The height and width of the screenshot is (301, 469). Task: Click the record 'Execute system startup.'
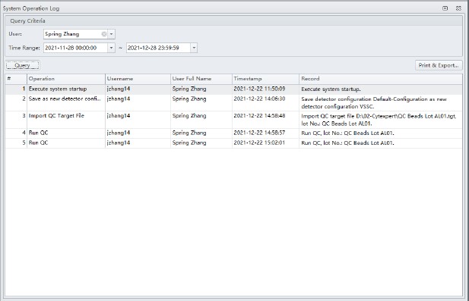[x=331, y=89]
